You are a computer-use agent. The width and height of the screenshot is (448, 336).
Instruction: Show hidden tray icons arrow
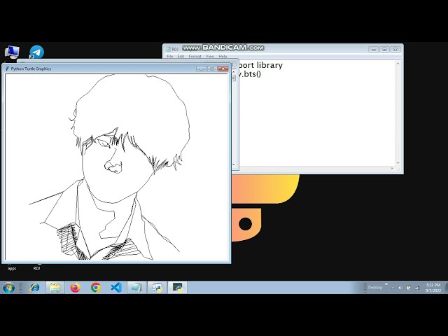pyautogui.click(x=393, y=288)
